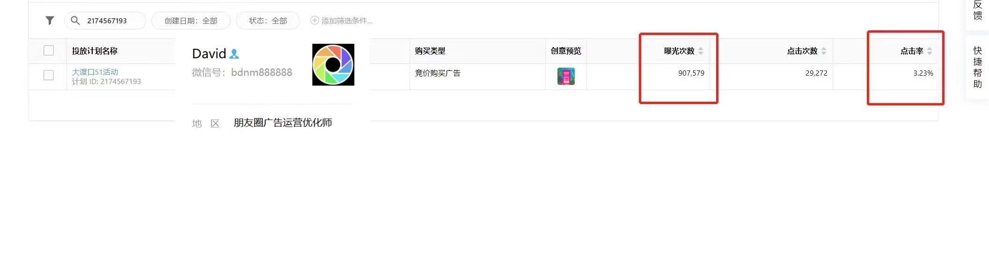Expand the 创建日期: 全部 filter
Image resolution: width=989 pixels, height=280 pixels.
click(x=191, y=21)
